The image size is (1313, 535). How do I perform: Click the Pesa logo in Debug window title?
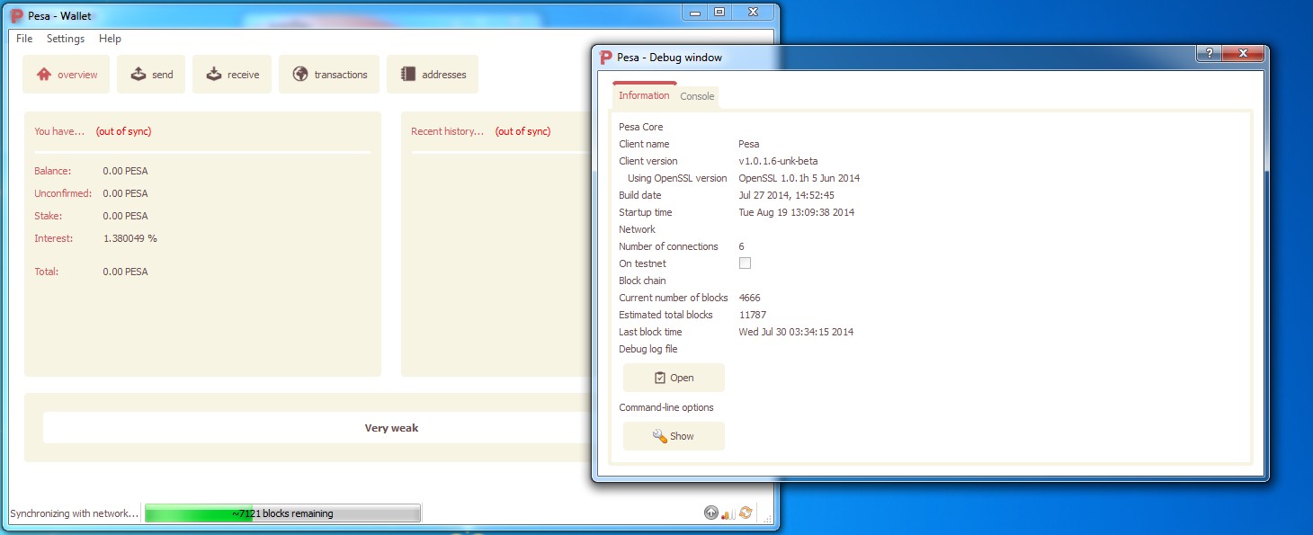click(x=606, y=57)
